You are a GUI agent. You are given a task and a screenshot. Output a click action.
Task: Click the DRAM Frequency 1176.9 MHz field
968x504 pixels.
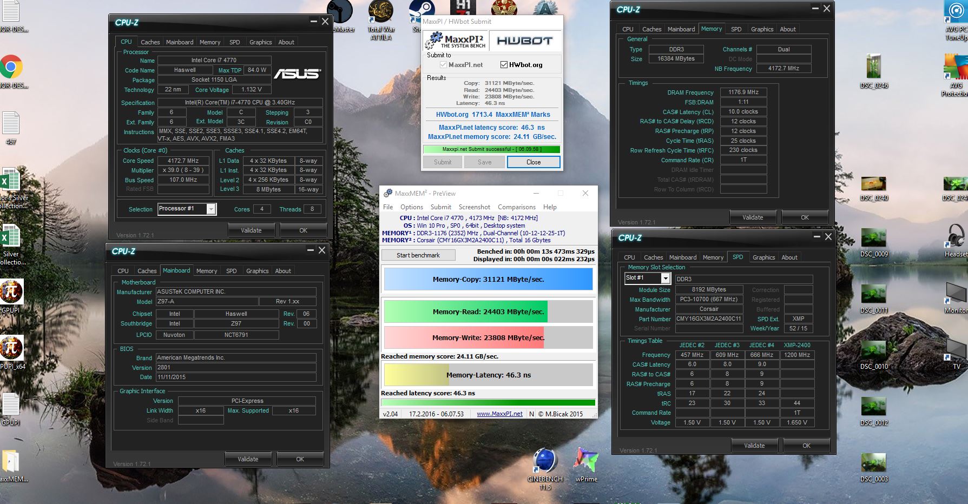point(743,92)
